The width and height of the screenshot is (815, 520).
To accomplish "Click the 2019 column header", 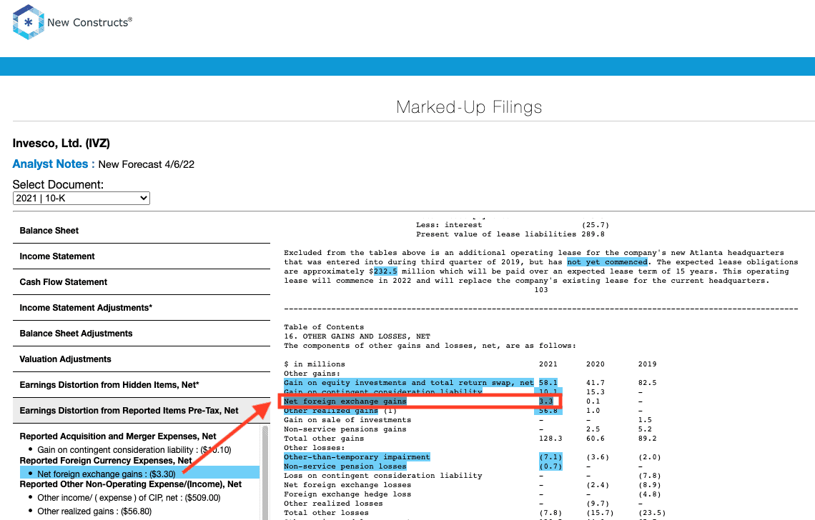I will click(647, 364).
